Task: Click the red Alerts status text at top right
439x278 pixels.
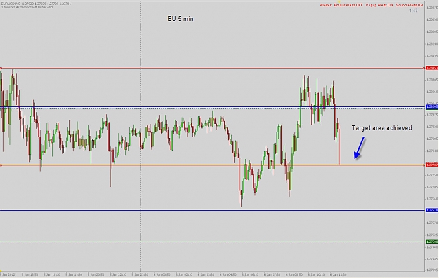Action: tap(372, 5)
